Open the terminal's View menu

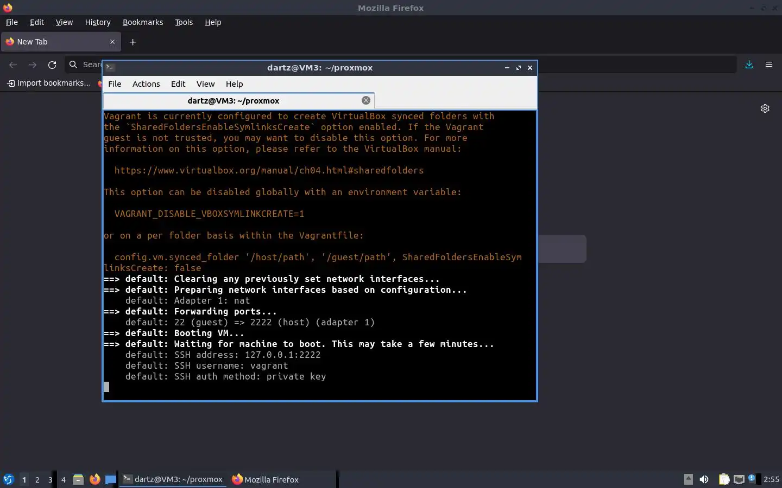coord(205,84)
